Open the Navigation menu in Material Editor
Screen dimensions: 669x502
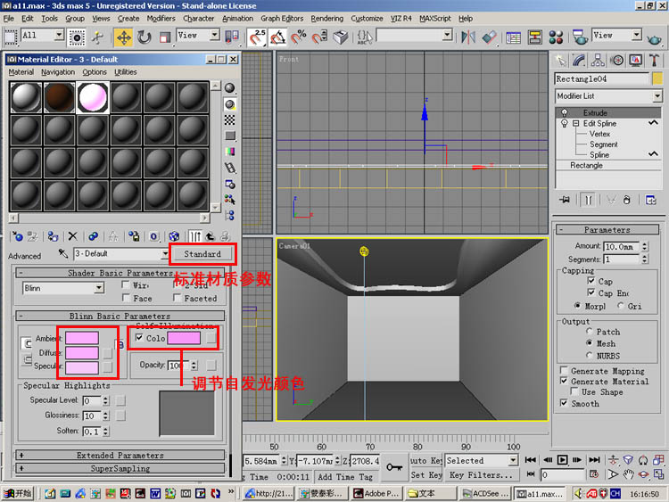(x=58, y=72)
